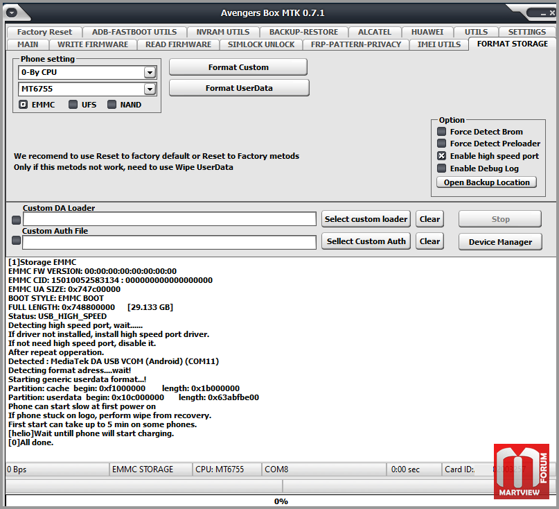Image resolution: width=559 pixels, height=509 pixels.
Task: Switch to ADB-FASTBOOT UTILS tab
Action: pos(134,32)
